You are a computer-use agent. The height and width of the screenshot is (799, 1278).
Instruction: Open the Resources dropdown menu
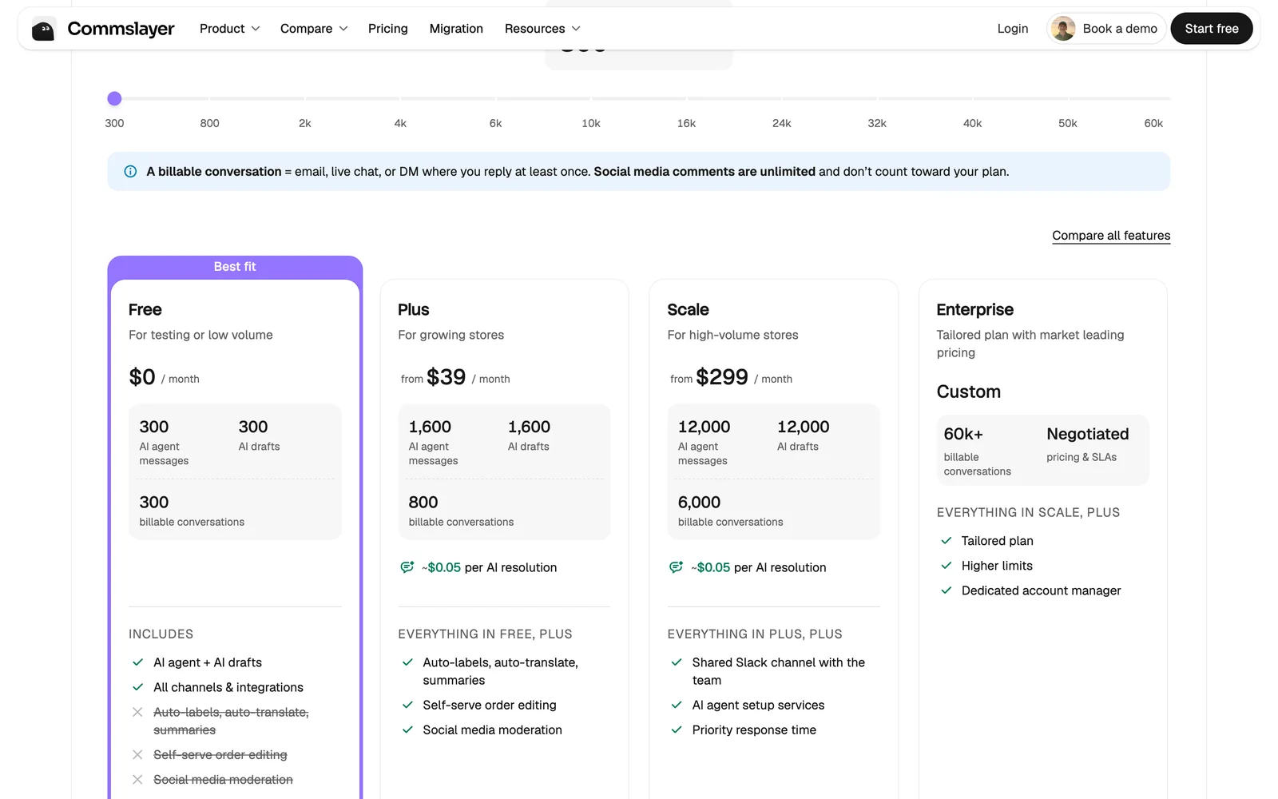pyautogui.click(x=542, y=29)
